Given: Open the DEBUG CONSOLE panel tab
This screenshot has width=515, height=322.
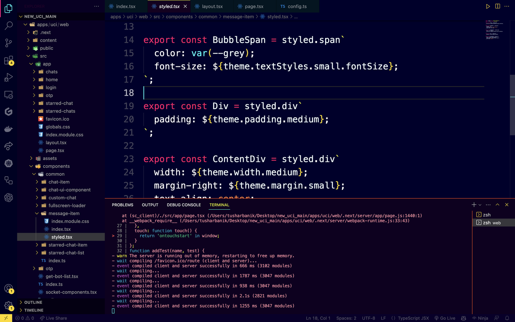Looking at the screenshot, I should (184, 205).
